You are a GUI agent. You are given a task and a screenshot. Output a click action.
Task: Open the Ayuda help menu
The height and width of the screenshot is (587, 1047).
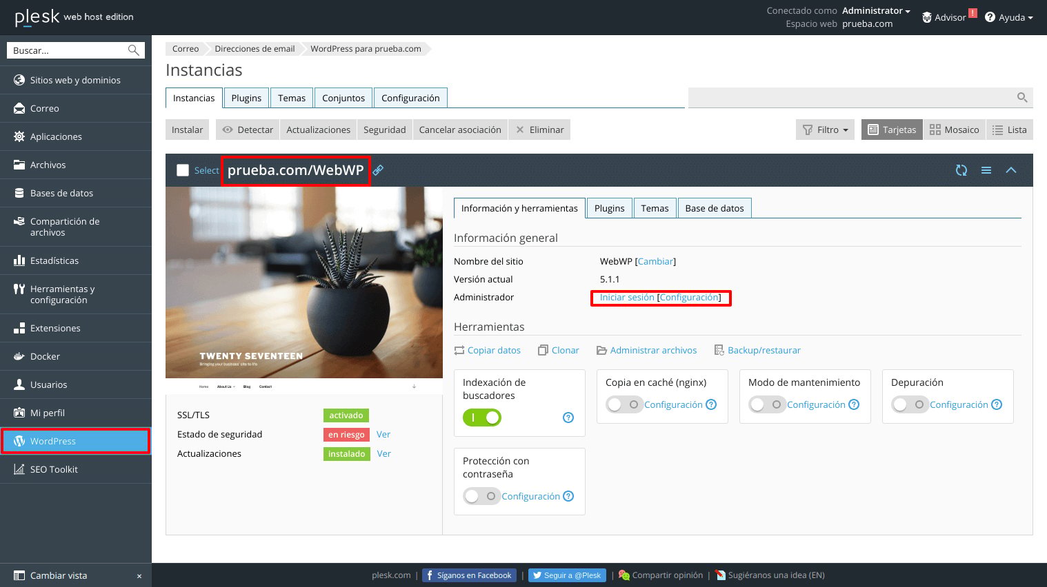coord(1008,17)
